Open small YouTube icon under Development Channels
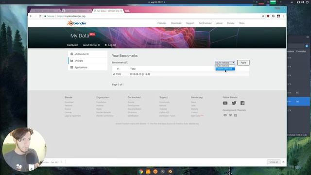Screen dimensions: 311x175 click(225, 115)
